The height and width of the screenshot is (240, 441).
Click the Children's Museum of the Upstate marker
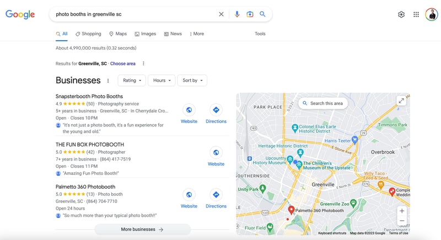point(299,164)
